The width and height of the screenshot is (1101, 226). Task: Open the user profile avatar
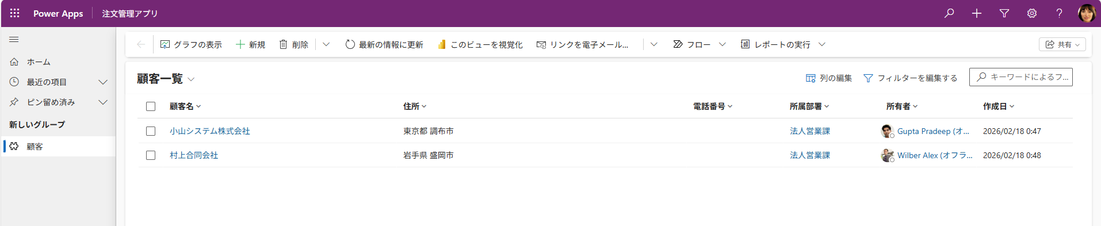1087,13
